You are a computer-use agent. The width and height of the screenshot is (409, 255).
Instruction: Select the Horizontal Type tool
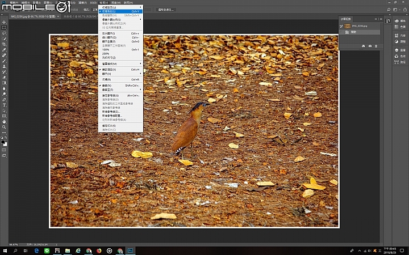pos(4,105)
